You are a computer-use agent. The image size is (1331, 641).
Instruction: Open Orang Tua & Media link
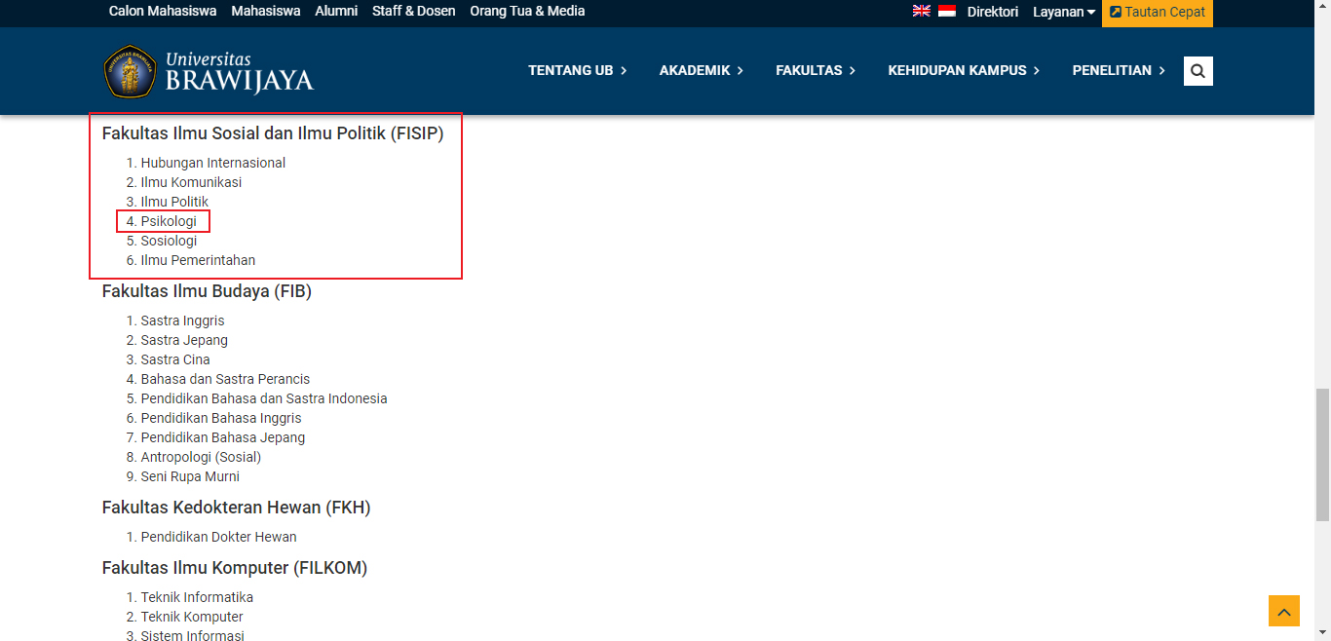(527, 12)
